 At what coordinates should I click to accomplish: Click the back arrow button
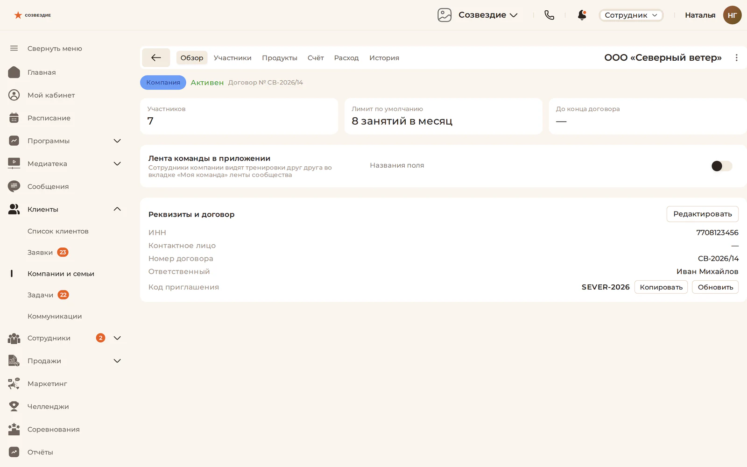click(156, 57)
